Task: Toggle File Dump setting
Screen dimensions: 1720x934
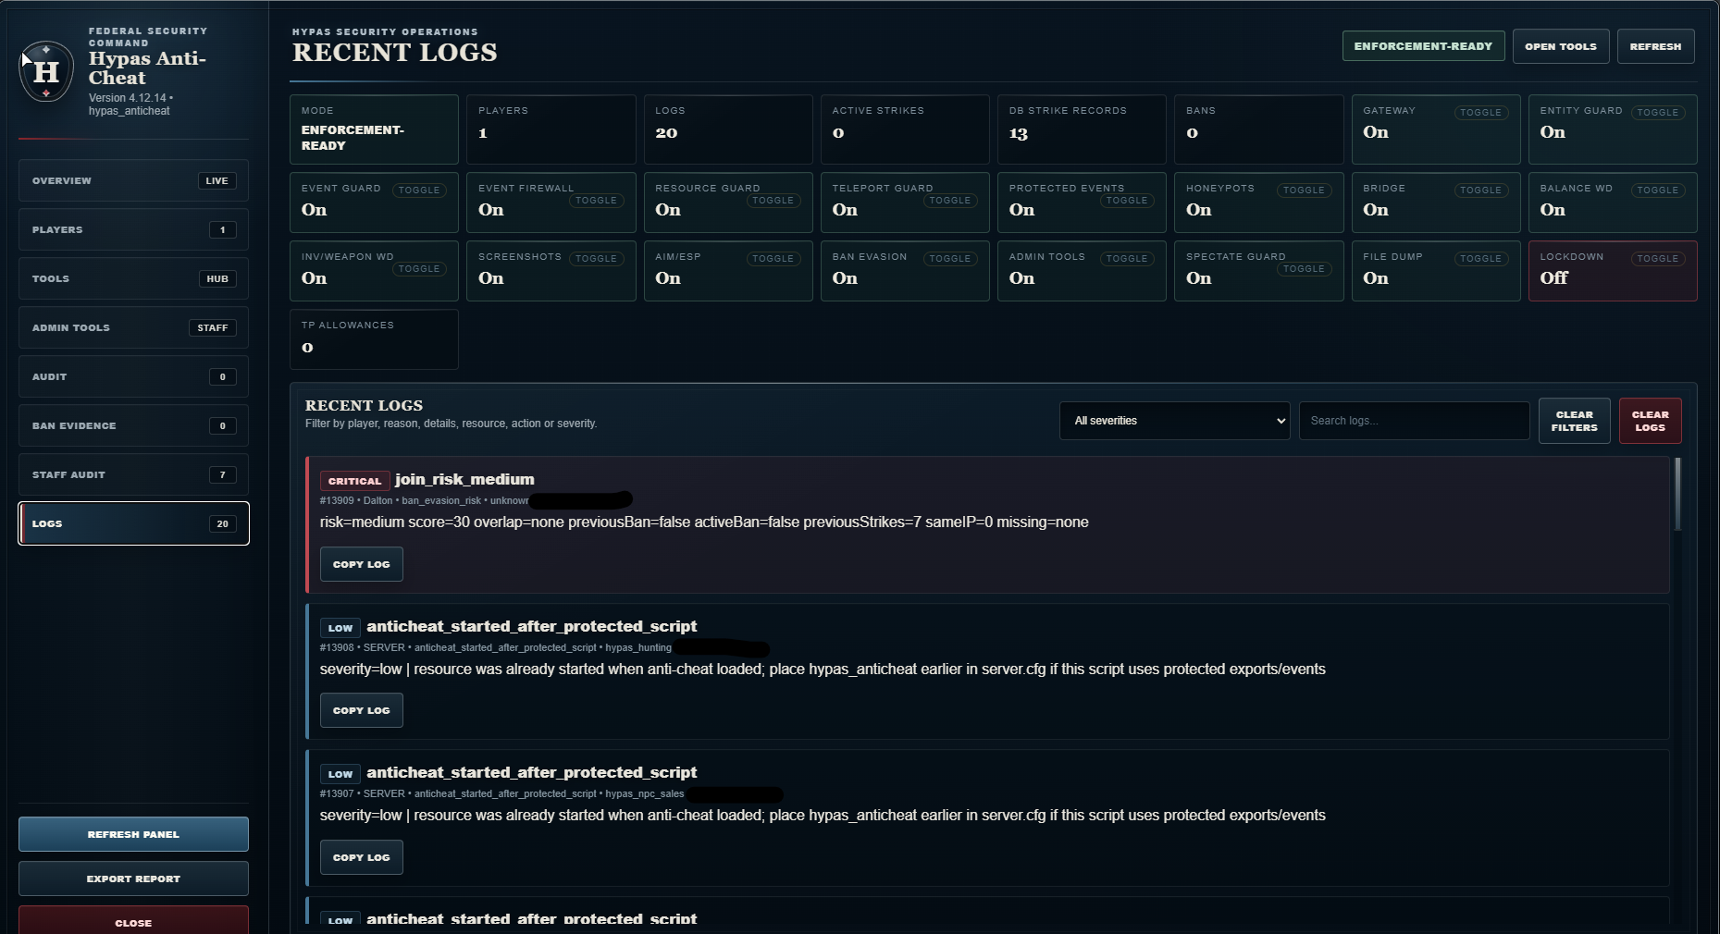Action: [1480, 259]
